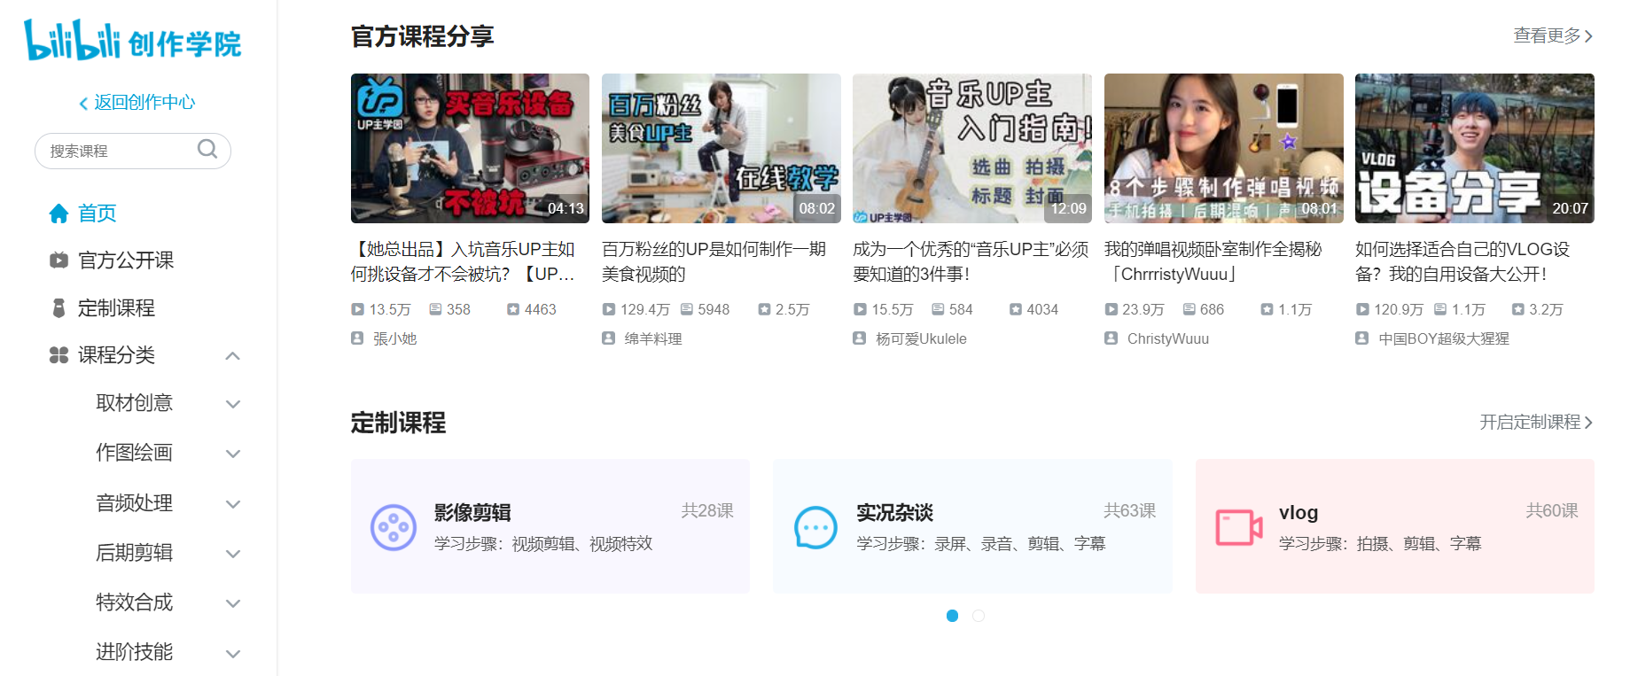Screen dimensions: 1630x676
Task: Click author name 杨可爱Ukulele
Action: pyautogui.click(x=921, y=338)
